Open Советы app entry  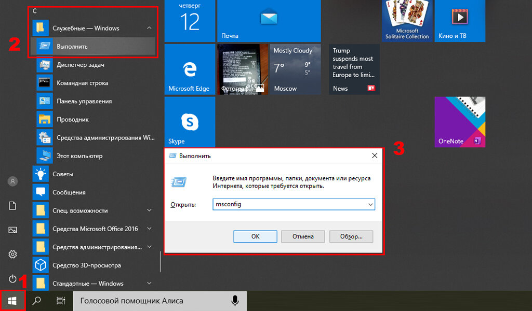pos(93,174)
